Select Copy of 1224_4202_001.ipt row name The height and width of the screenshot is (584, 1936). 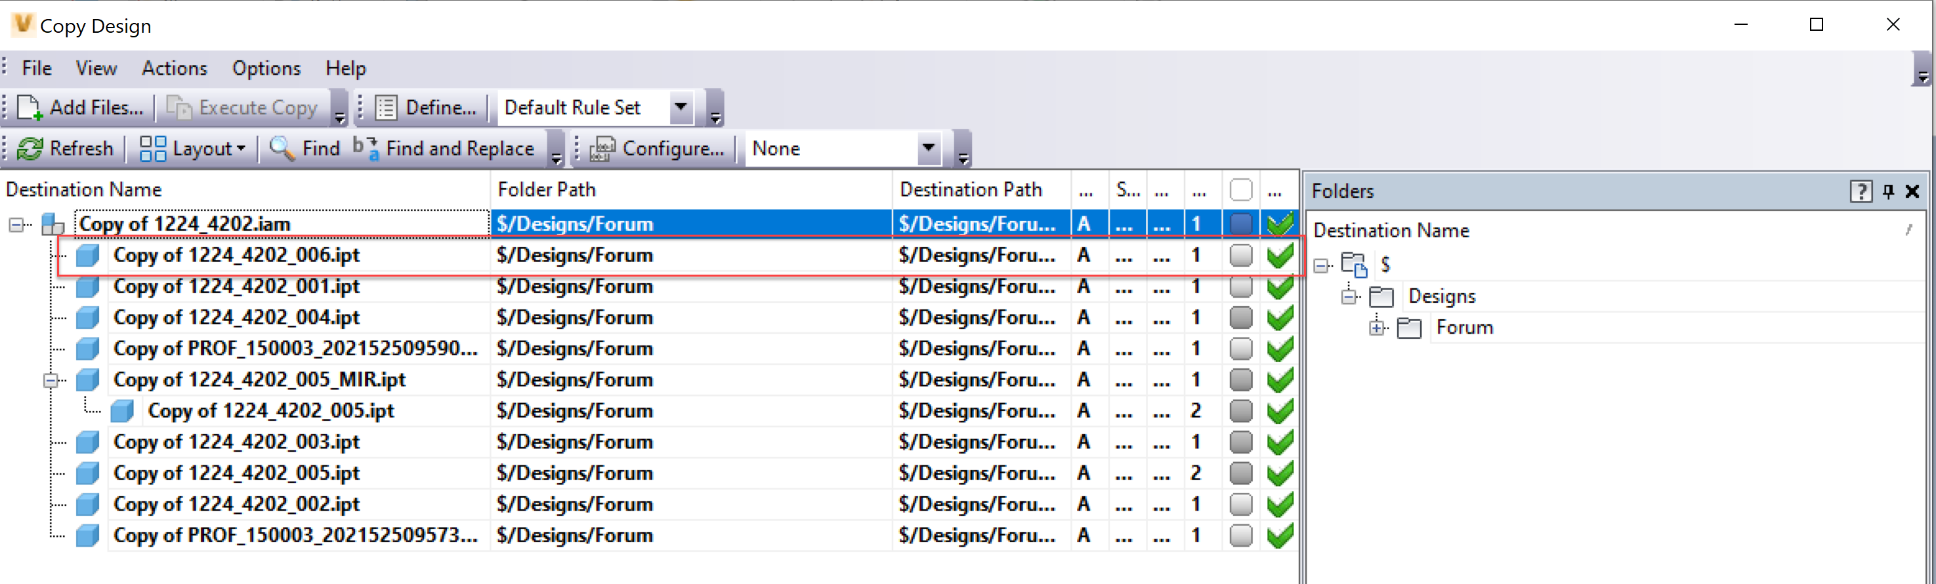237,286
